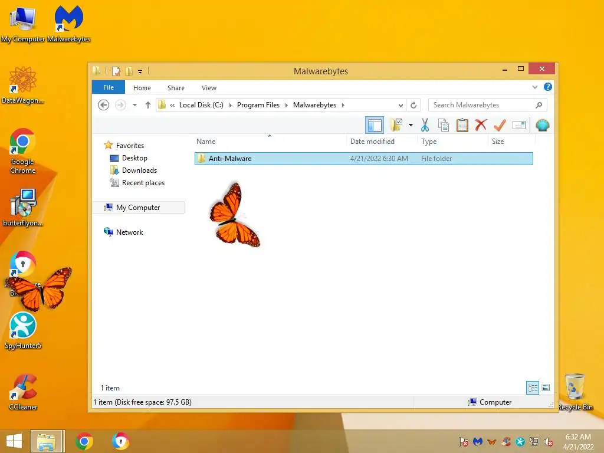
Task: Click Local Disk (C:) in address bar
Action: 201,105
